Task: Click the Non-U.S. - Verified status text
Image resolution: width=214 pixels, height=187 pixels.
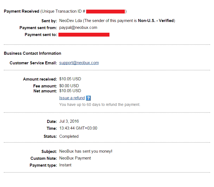Action: [156, 21]
